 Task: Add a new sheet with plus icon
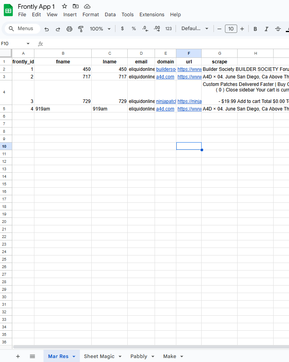click(x=18, y=356)
